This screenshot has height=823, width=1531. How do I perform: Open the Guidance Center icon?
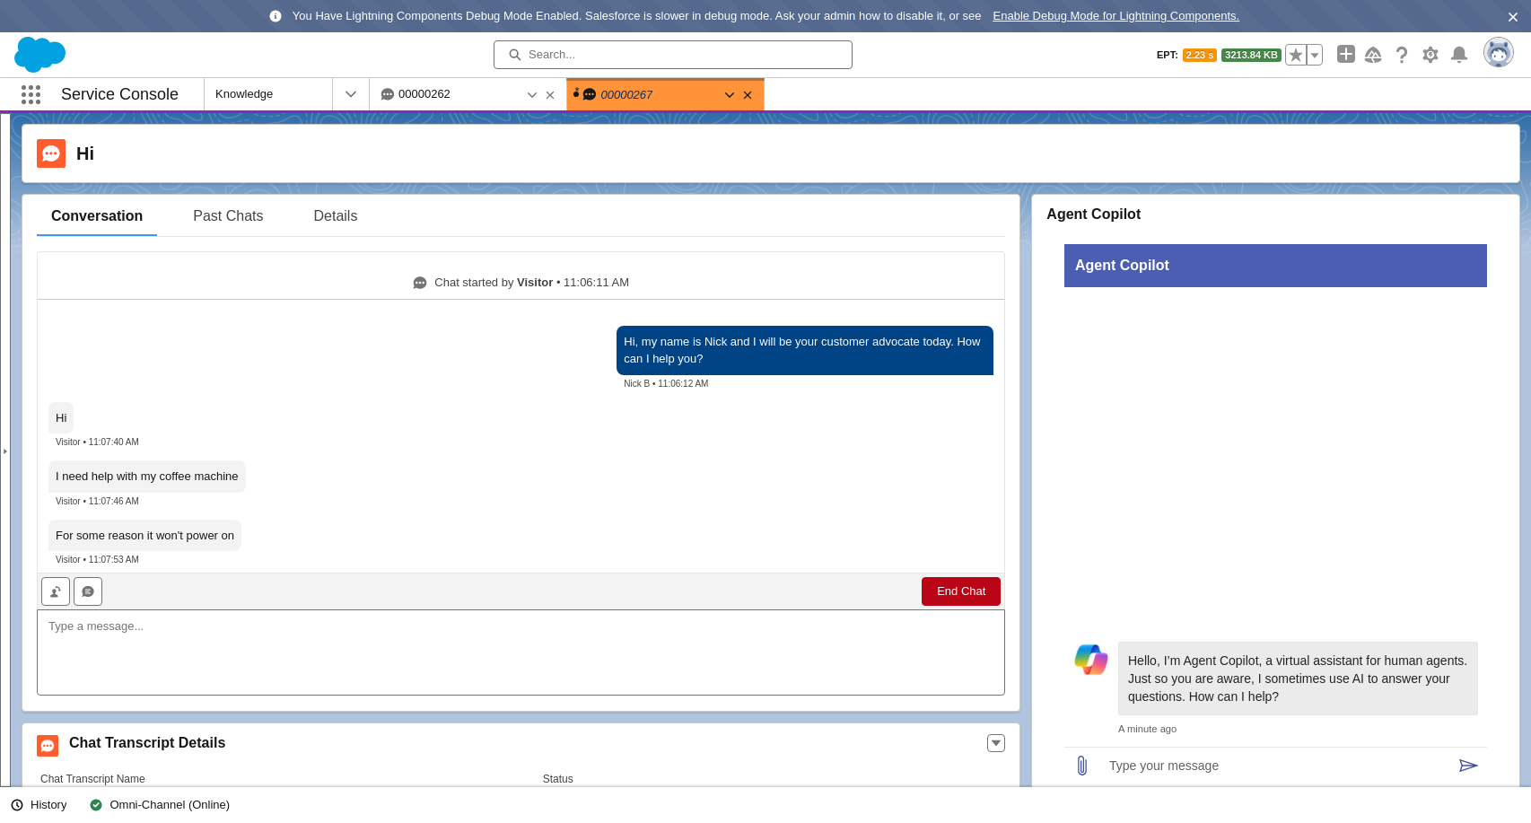pyautogui.click(x=1373, y=55)
